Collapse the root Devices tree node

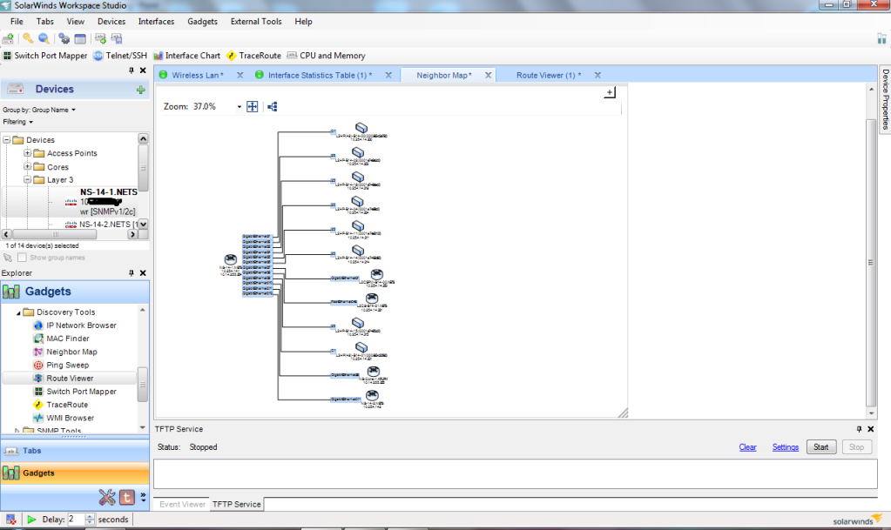[7, 140]
